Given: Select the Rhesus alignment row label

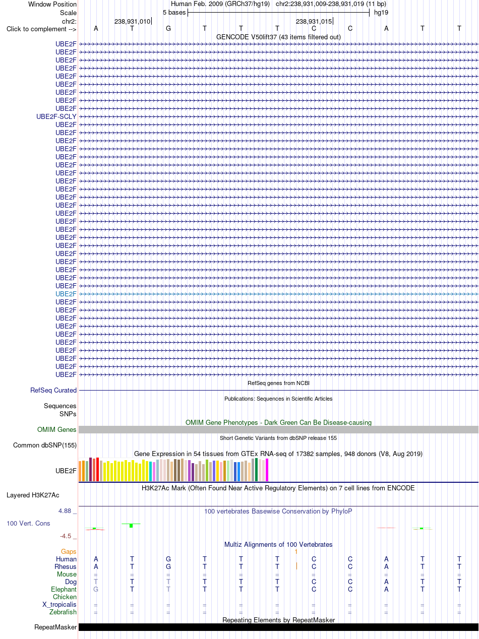Looking at the screenshot, I should point(66,567).
